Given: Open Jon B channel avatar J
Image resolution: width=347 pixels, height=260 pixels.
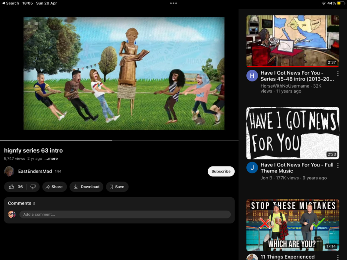Looking at the screenshot, I should (x=252, y=168).
